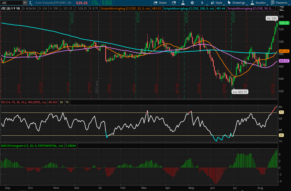
Task: Open chart settings gear icon
Action: (x=192, y=3)
